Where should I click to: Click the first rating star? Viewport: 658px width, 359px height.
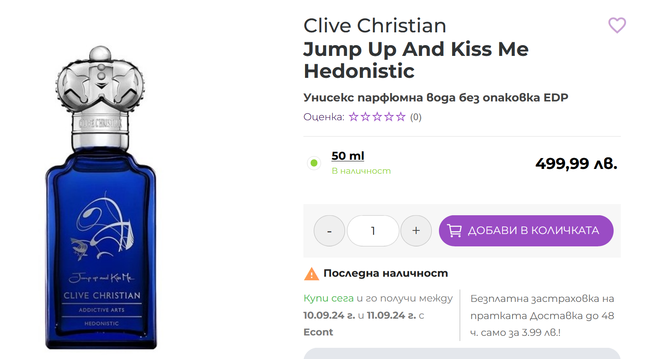tap(353, 117)
